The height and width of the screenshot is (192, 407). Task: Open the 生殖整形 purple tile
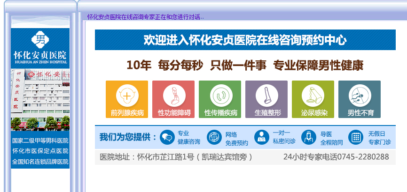click(x=266, y=99)
